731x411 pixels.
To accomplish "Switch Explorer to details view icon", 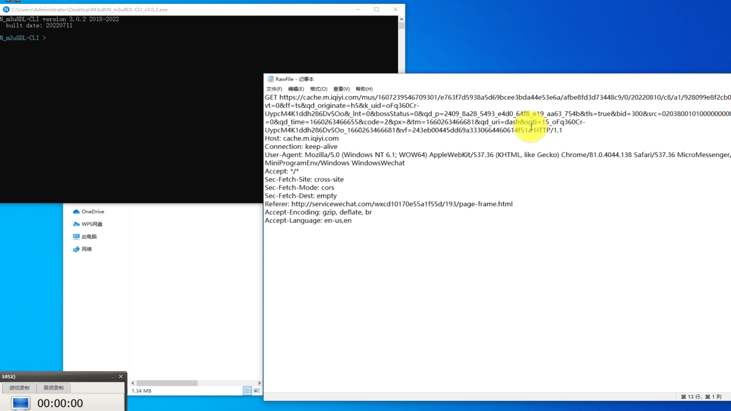I will 247,391.
